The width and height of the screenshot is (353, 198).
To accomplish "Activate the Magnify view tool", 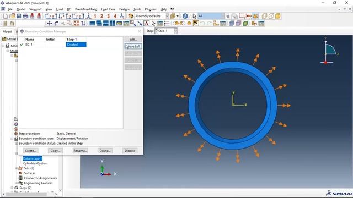I will [x=63, y=23].
